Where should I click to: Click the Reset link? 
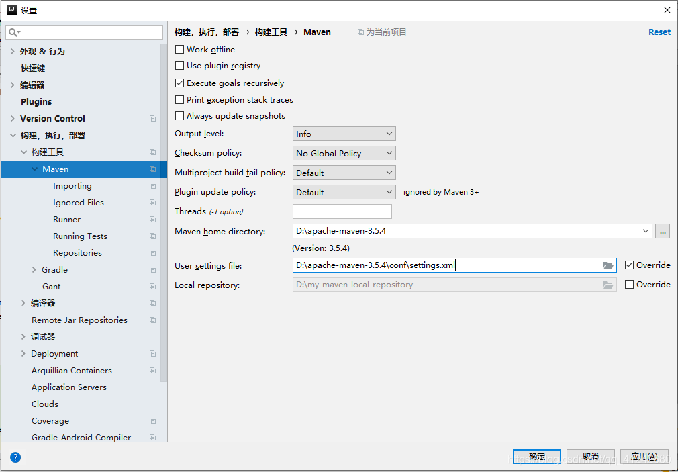659,32
